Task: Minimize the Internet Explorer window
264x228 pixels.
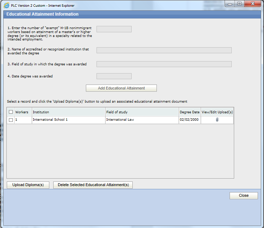Action: click(x=230, y=4)
